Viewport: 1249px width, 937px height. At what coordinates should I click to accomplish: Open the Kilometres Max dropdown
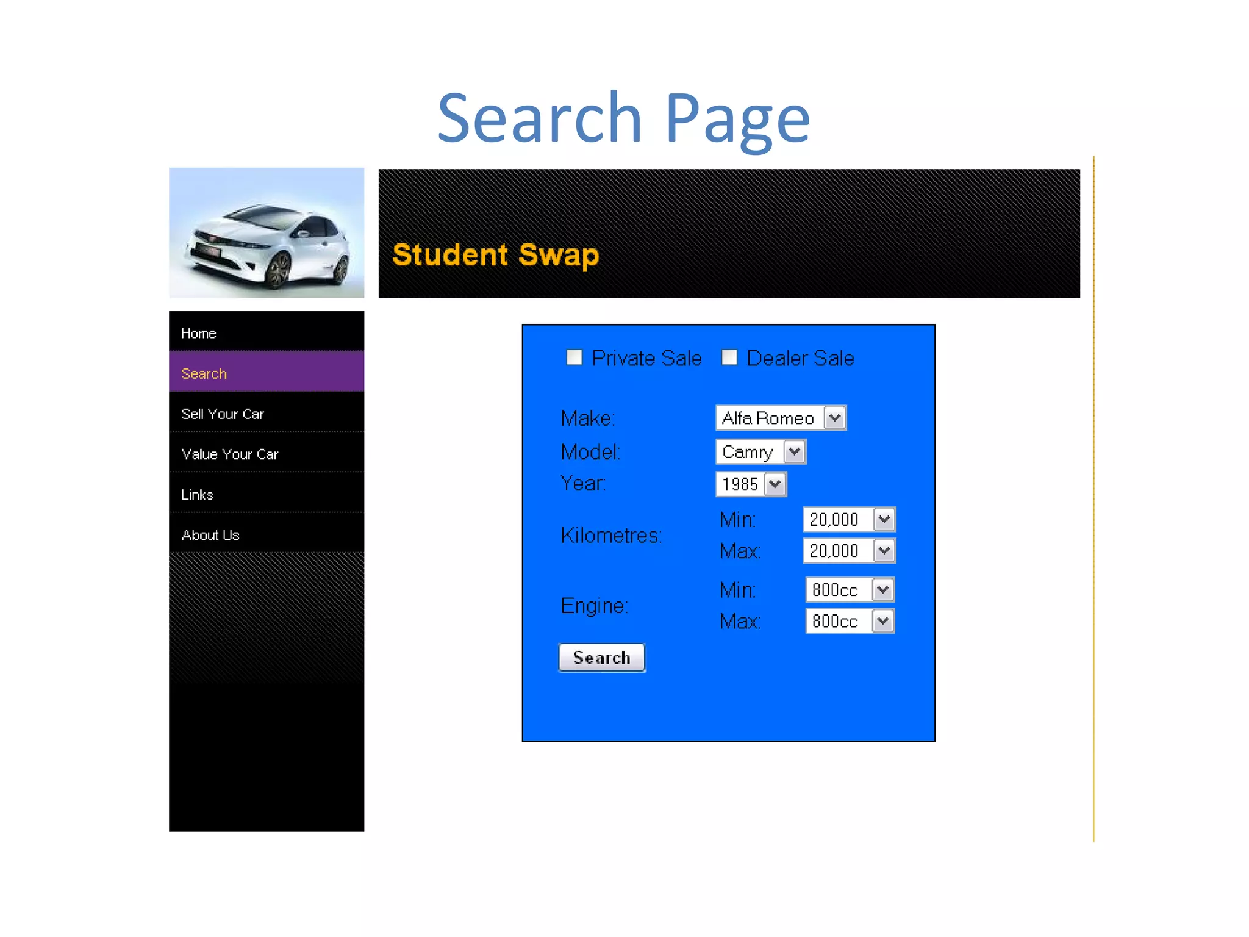849,550
